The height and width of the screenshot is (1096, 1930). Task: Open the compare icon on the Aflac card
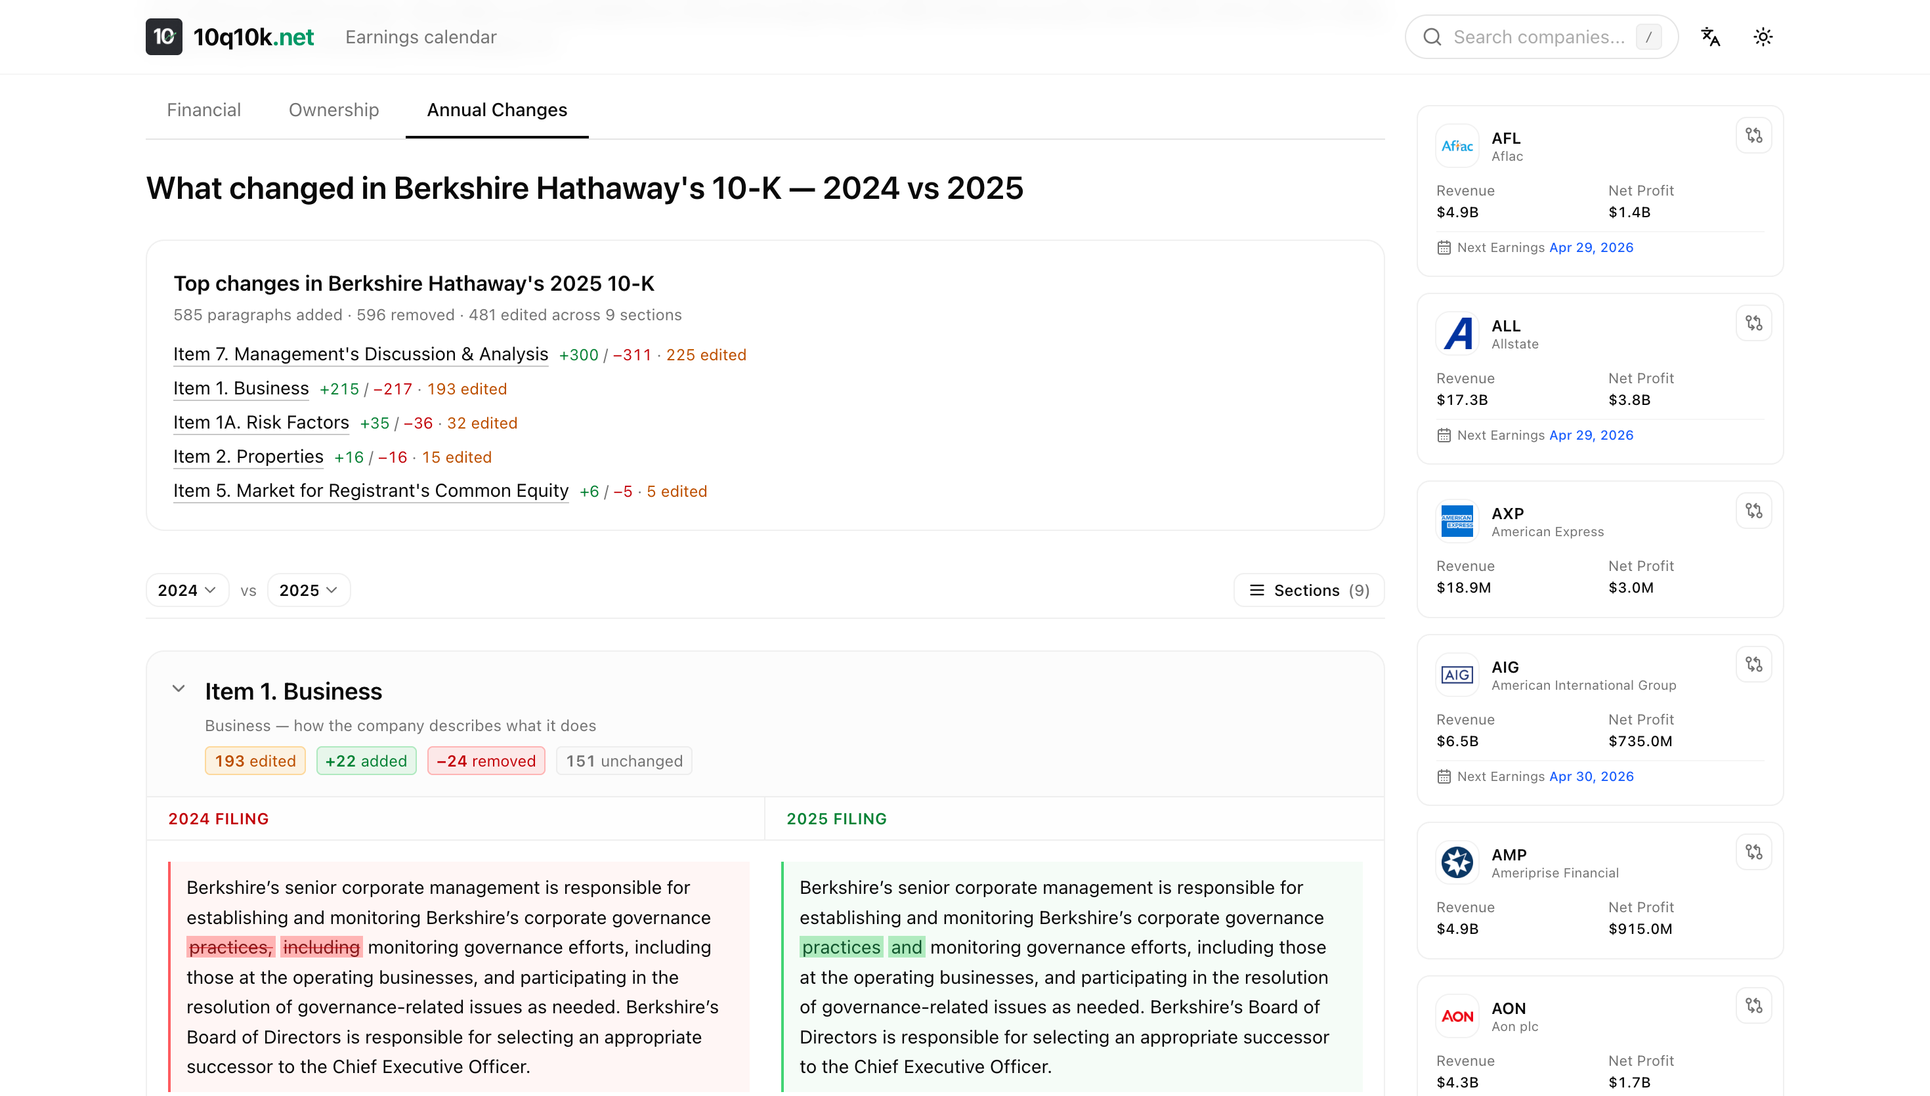point(1754,135)
